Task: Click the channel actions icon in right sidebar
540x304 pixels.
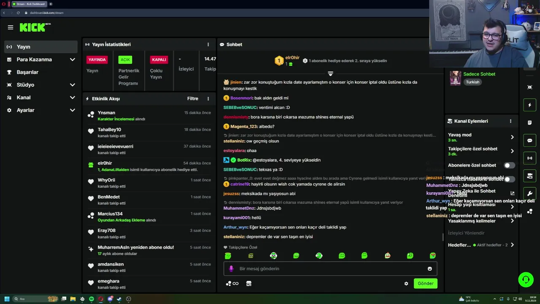Action: [x=530, y=176]
